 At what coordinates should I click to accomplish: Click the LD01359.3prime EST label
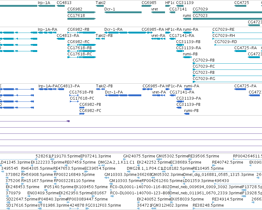[x=198, y=181]
